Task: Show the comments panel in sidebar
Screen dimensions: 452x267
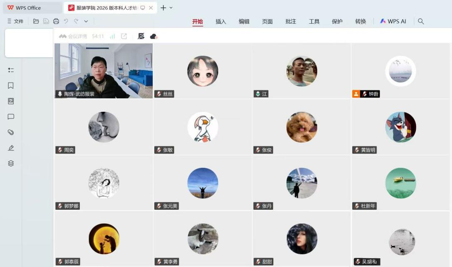Action: click(x=11, y=117)
